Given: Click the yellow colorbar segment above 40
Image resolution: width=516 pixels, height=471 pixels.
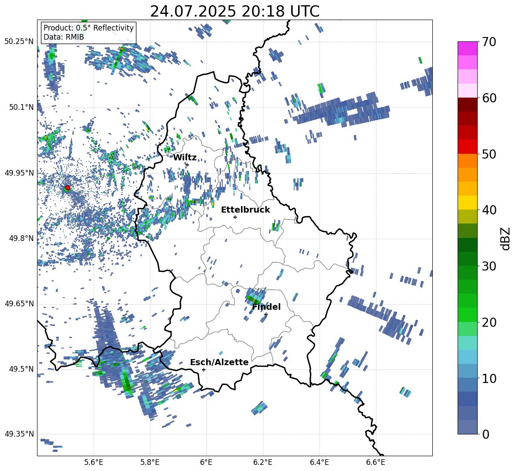Looking at the screenshot, I should [467, 203].
